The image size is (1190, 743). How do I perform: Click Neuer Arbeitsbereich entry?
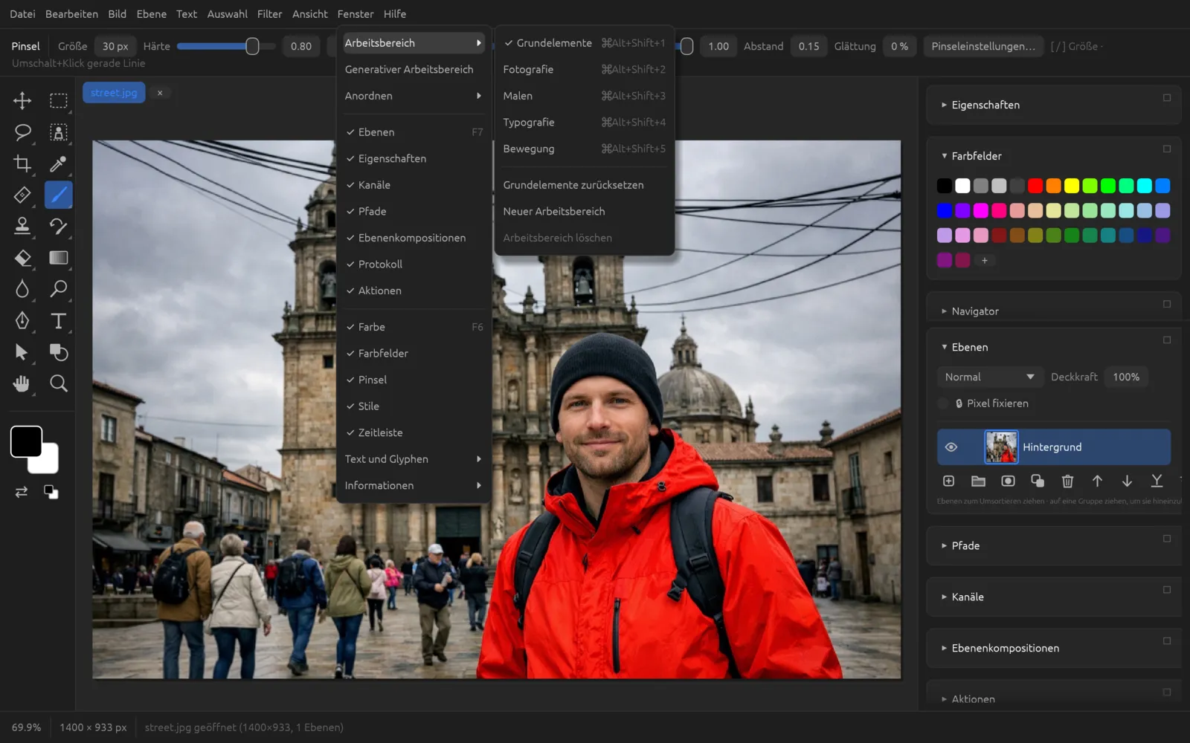tap(584, 211)
